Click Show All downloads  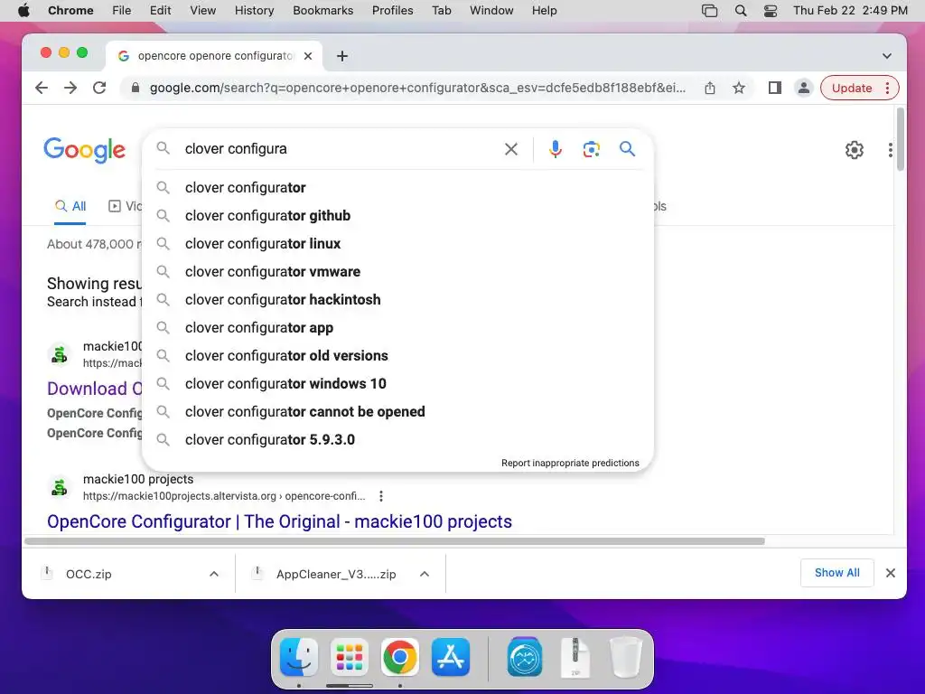coord(836,572)
